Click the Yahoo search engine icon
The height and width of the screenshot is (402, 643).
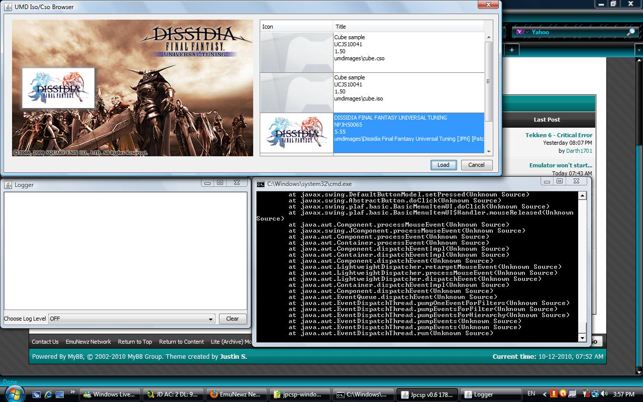[x=519, y=32]
